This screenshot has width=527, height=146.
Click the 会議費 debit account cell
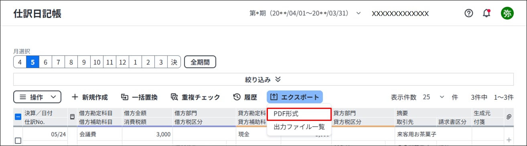coord(99,134)
